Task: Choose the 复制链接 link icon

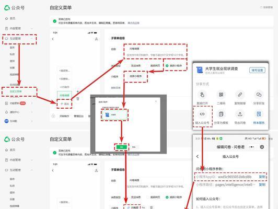Action: (x=240, y=95)
